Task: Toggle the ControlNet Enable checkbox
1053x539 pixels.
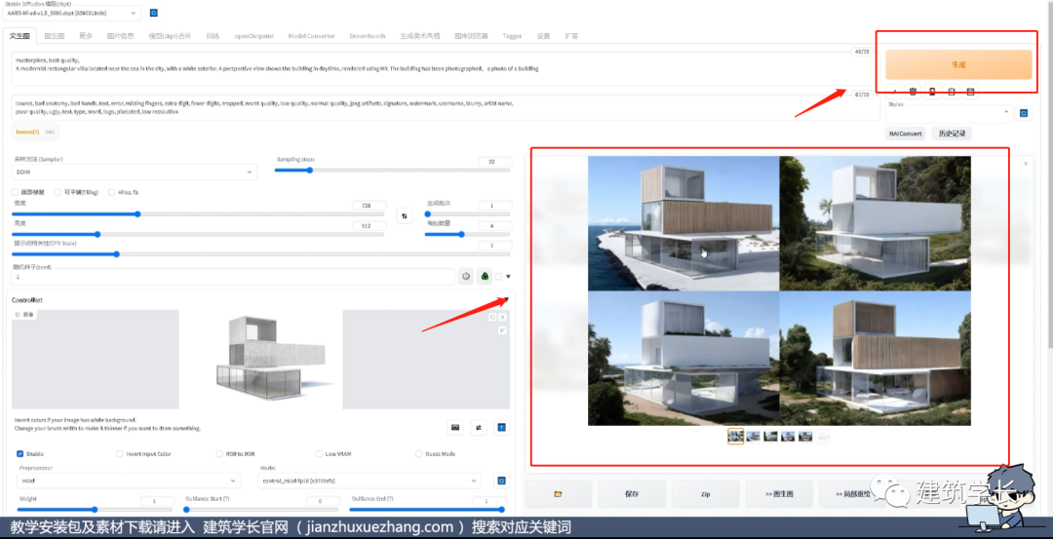Action: click(x=20, y=454)
